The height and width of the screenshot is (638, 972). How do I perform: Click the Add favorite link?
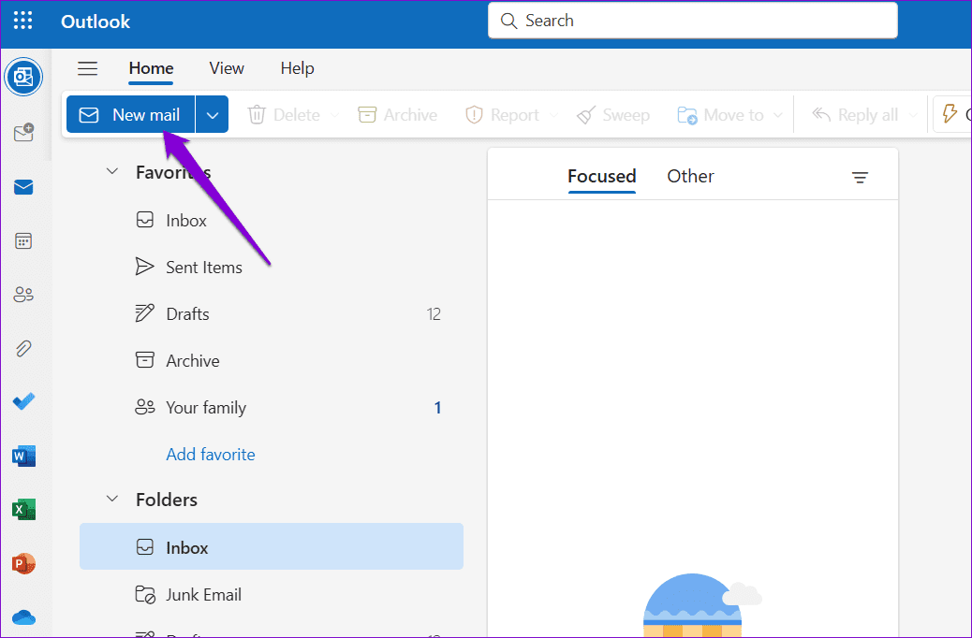[x=210, y=454]
